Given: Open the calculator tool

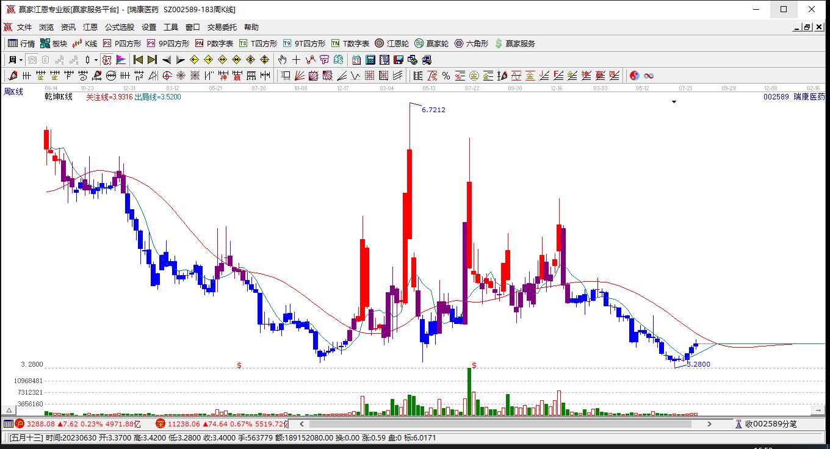Looking at the screenshot, I should tap(370, 60).
